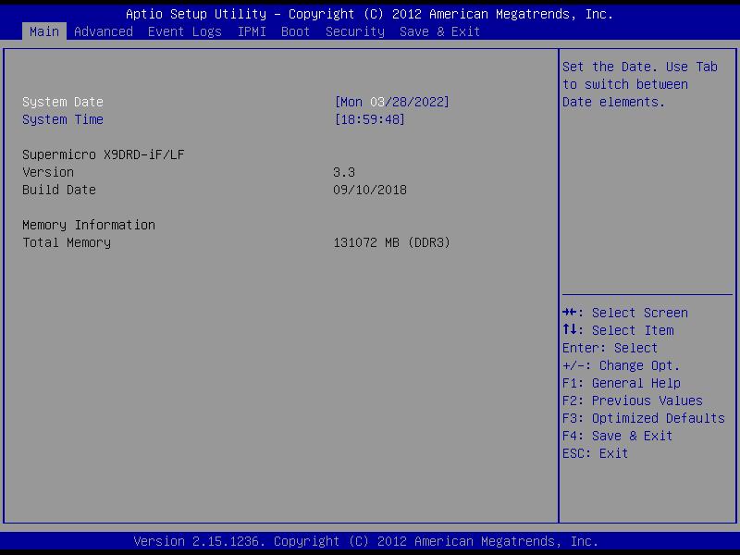Open the Security tab
This screenshot has height=555, width=740.
tap(355, 31)
